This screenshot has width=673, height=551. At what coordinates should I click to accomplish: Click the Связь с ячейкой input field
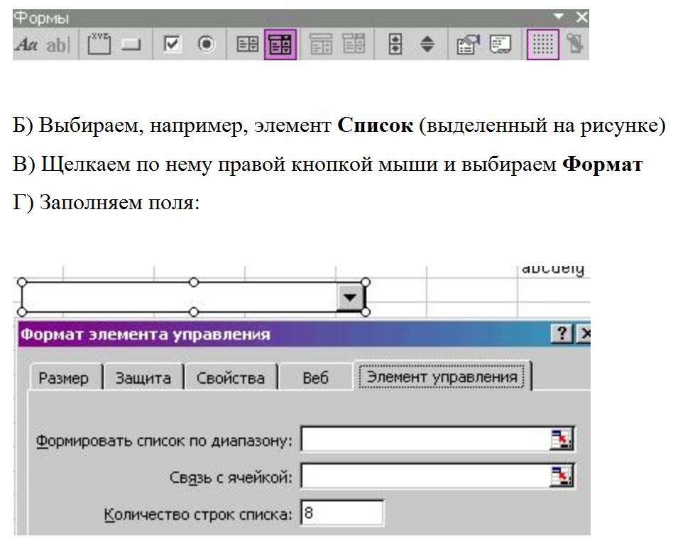point(425,476)
